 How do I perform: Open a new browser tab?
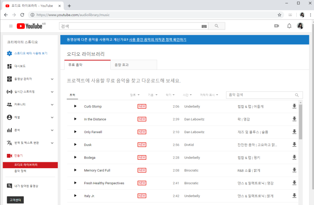(69, 6)
